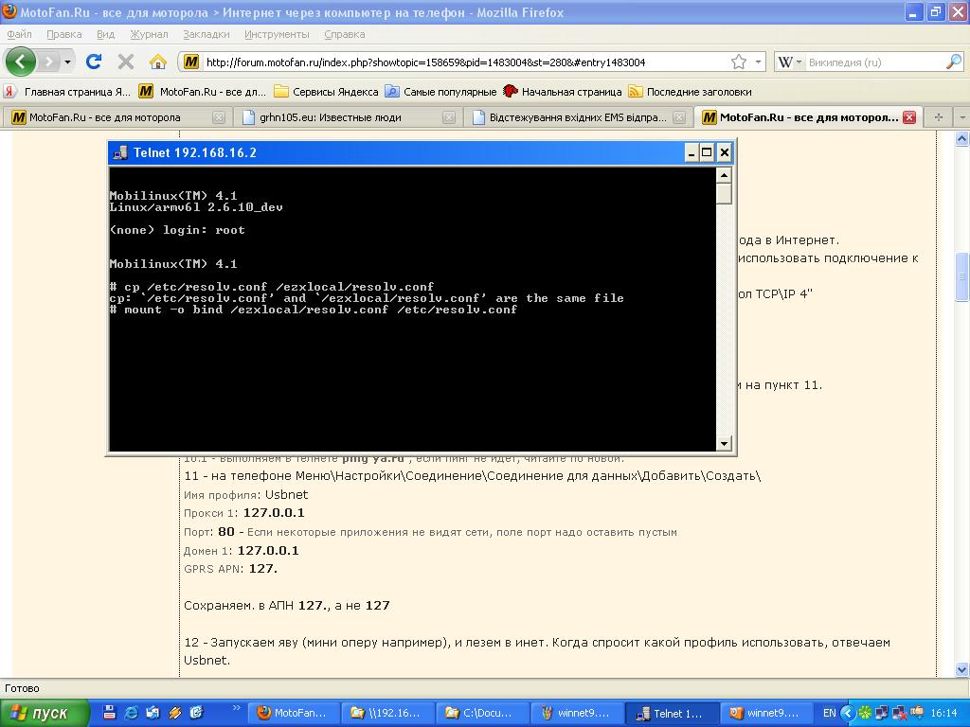970x727 pixels.
Task: Click the green tray icon
Action: pyautogui.click(x=866, y=714)
